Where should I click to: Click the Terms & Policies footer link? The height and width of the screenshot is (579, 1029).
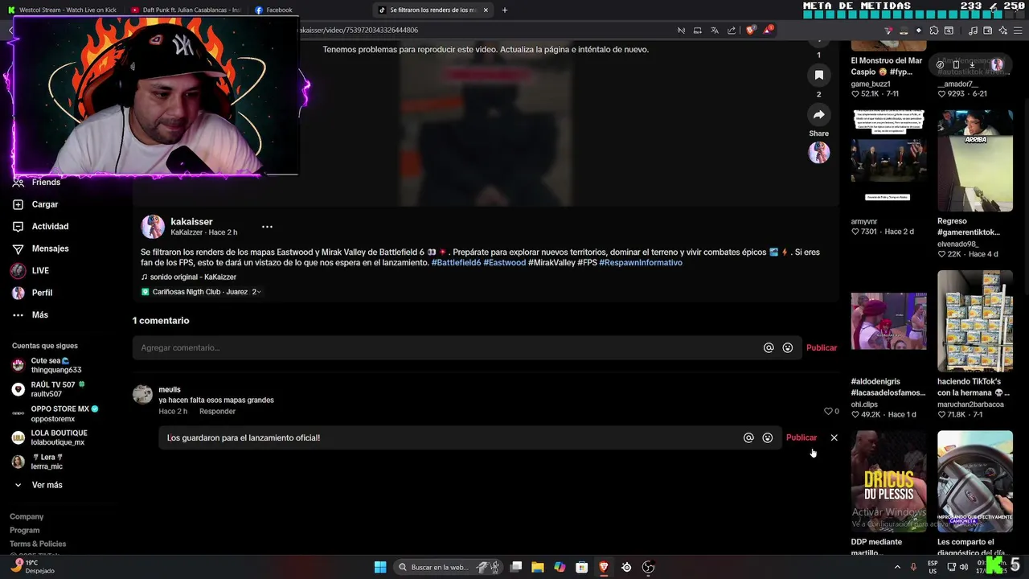(38, 544)
